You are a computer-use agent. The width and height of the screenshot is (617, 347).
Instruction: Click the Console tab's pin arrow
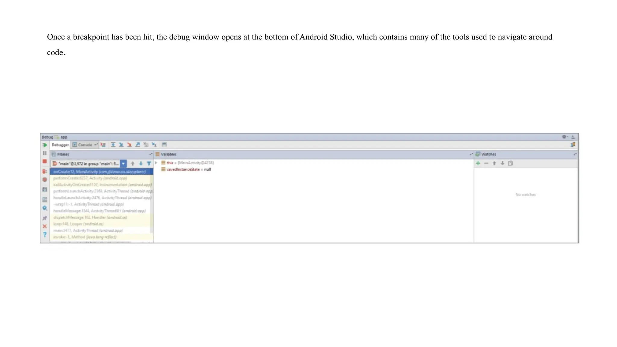click(x=96, y=145)
